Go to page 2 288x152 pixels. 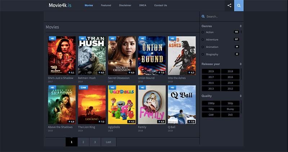pyautogui.click(x=83, y=142)
